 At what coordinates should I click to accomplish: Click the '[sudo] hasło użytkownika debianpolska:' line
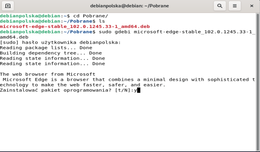tap(60, 43)
